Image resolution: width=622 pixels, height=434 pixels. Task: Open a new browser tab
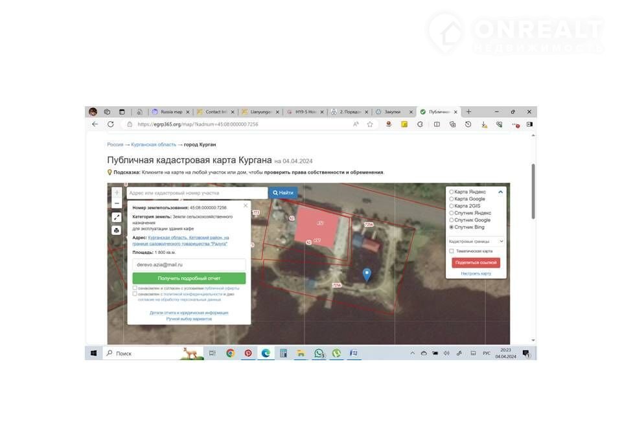click(x=468, y=111)
